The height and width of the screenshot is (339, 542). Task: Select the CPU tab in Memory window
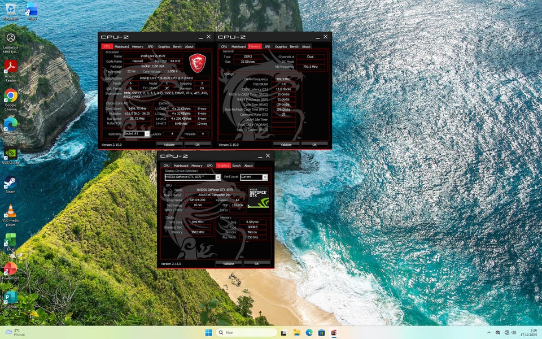click(224, 46)
